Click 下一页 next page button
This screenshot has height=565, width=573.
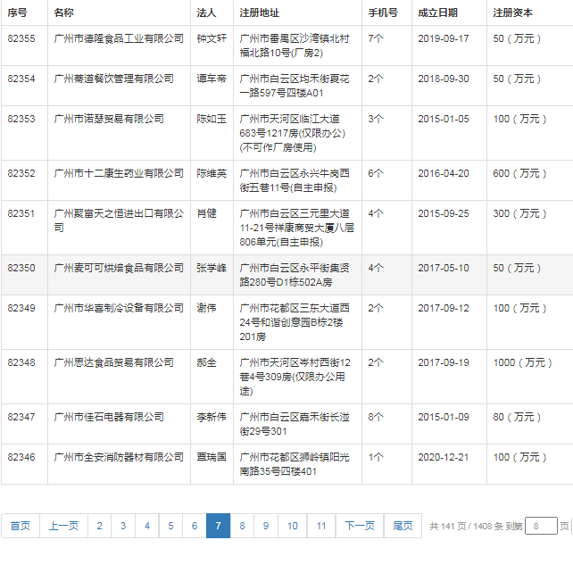tap(360, 526)
